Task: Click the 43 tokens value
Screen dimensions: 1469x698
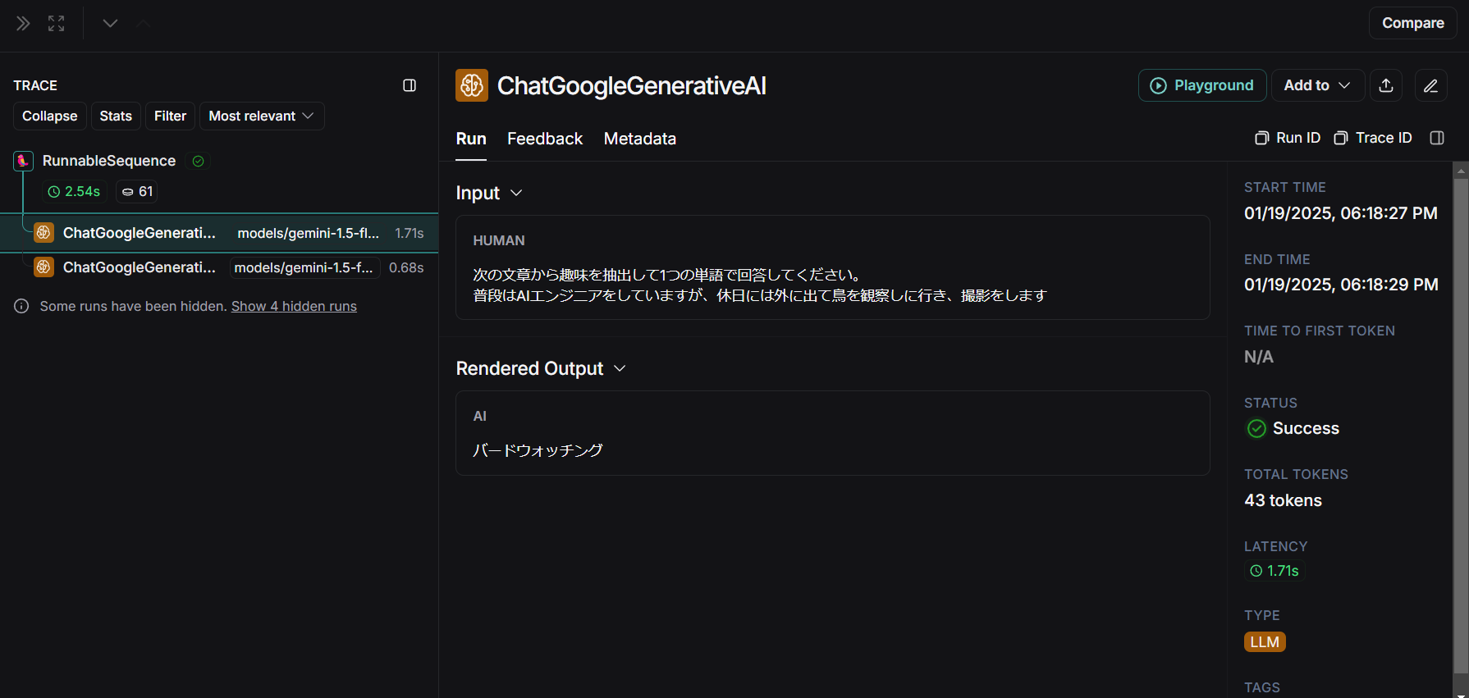Action: click(x=1283, y=500)
